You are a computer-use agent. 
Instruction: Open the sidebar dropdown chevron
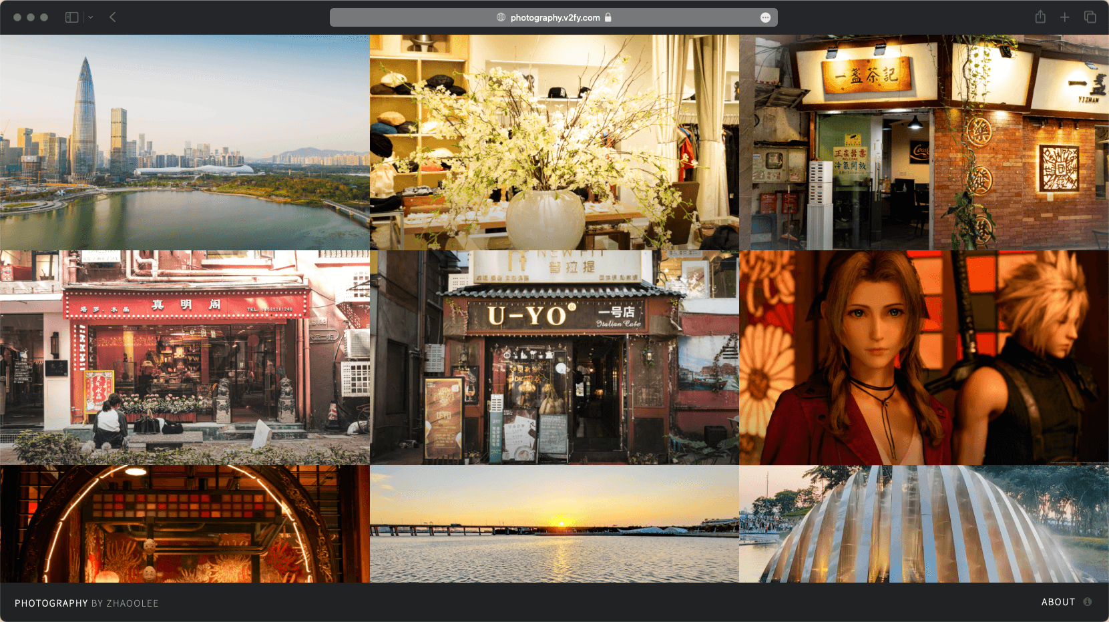pos(90,17)
